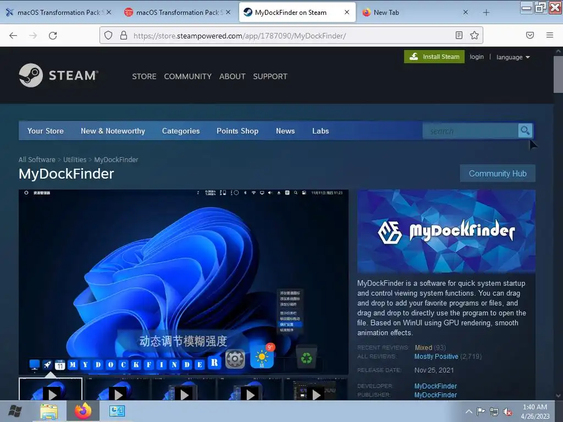This screenshot has width=563, height=422.
Task: Open Categories menu
Action: 180,131
